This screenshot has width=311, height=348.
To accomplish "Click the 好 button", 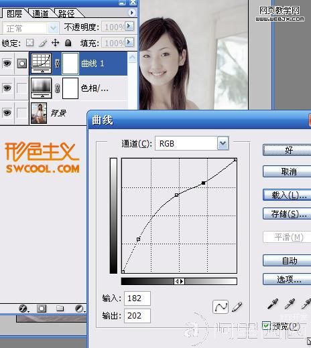I will coord(288,150).
